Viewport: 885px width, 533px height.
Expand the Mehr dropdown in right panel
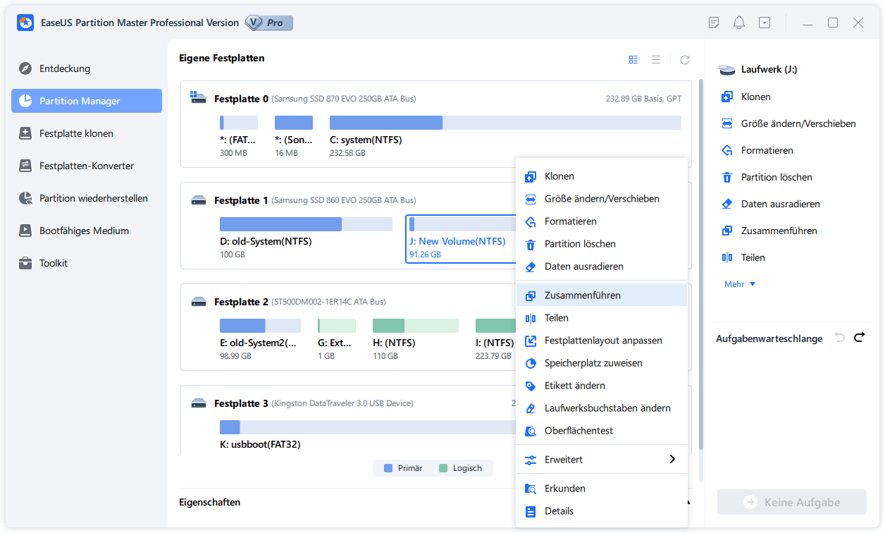click(740, 284)
